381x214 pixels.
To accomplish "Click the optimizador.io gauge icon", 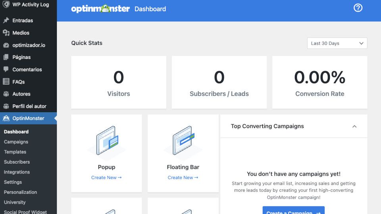I will pyautogui.click(x=6, y=45).
